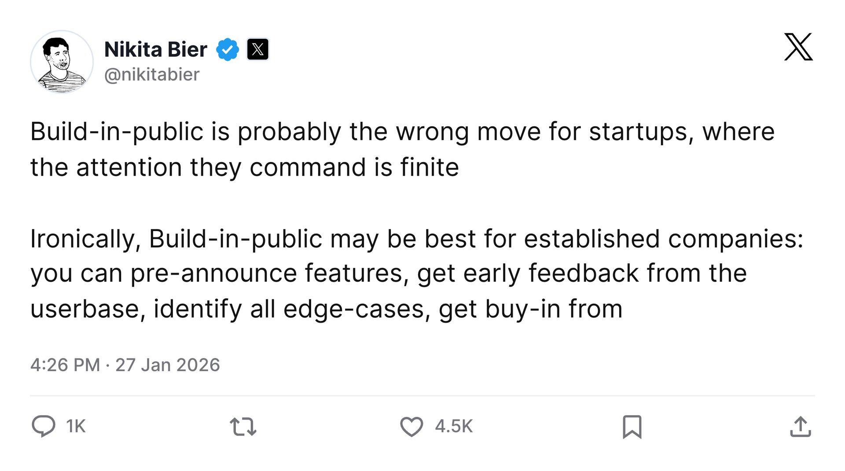The height and width of the screenshot is (471, 845).
Task: Click the line mentioning pre-announce features
Action: (x=389, y=273)
